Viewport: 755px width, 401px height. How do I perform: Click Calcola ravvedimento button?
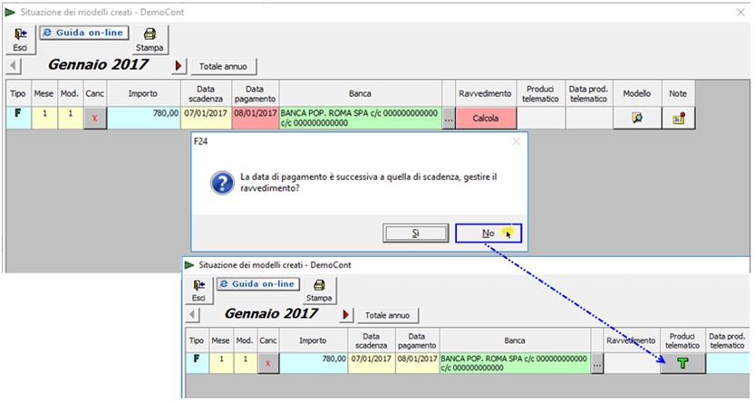point(486,119)
